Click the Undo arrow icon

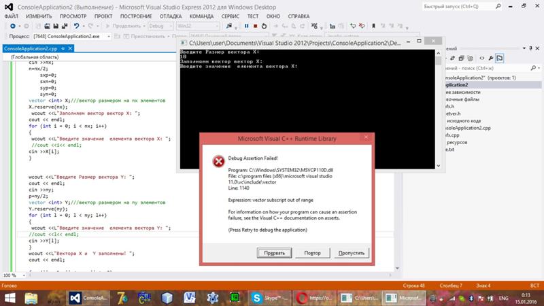pos(76,26)
